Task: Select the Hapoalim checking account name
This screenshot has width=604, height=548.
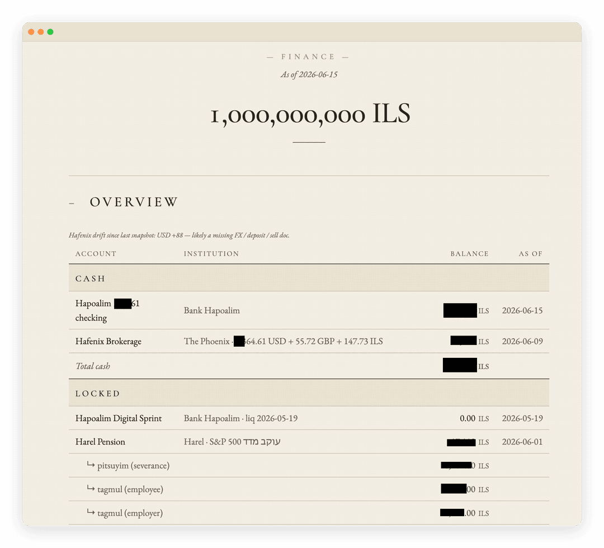Action: [x=107, y=310]
